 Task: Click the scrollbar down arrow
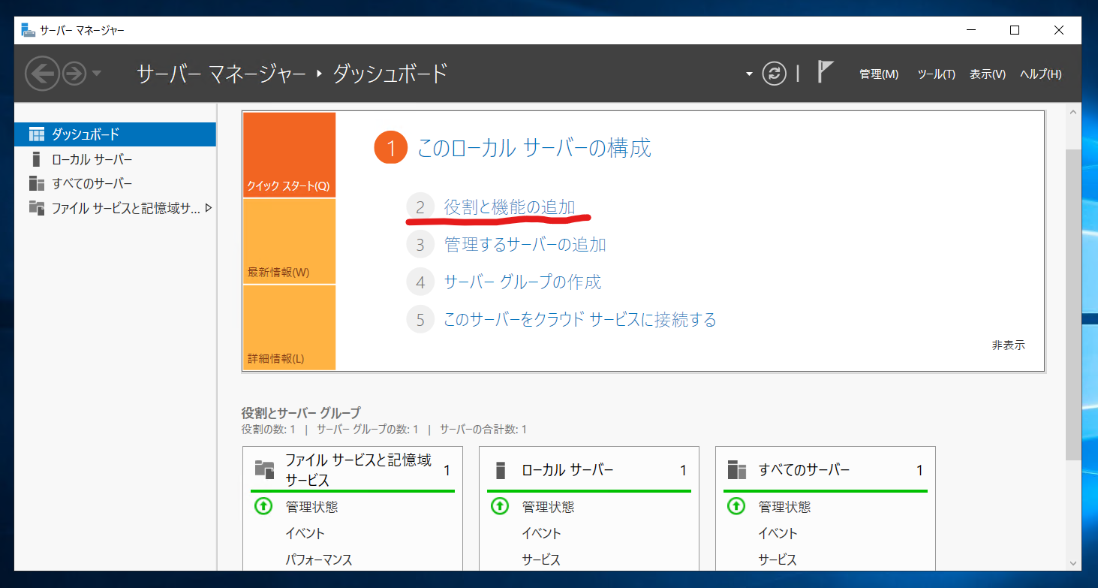coord(1073,562)
